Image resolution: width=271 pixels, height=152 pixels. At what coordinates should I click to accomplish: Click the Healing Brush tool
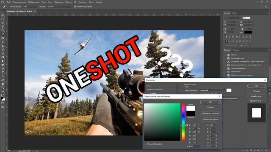click(3, 38)
